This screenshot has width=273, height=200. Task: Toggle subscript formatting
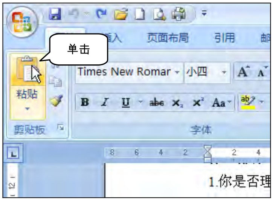[177, 103]
